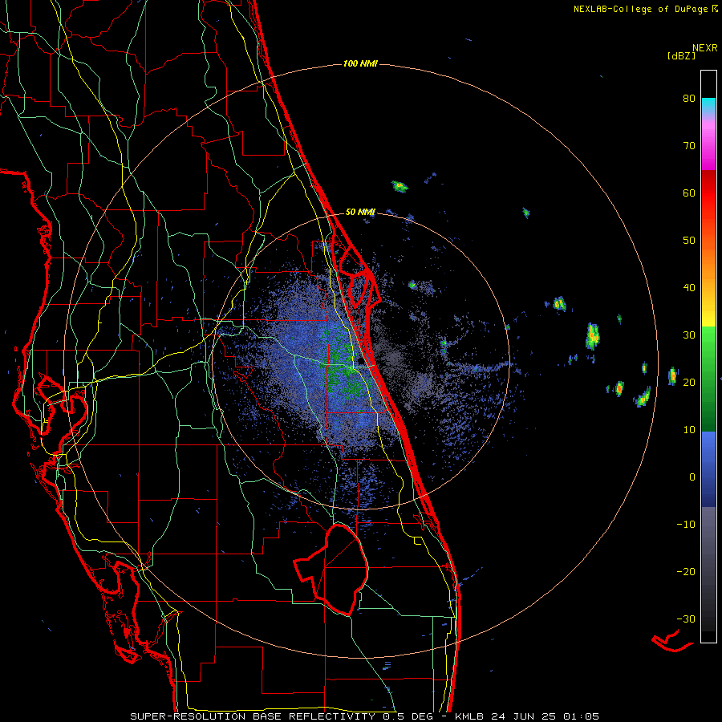Click the -20 value on dBZ scale
Viewport: 722px width, 722px height.
tap(686, 571)
